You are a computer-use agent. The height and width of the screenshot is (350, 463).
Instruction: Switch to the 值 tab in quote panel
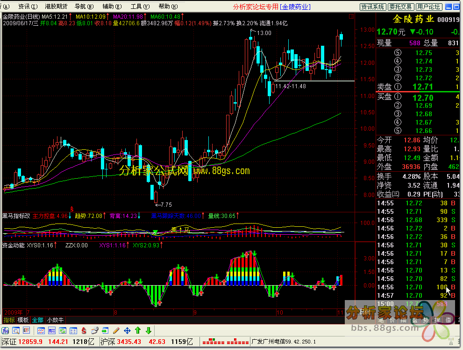tap(448, 320)
